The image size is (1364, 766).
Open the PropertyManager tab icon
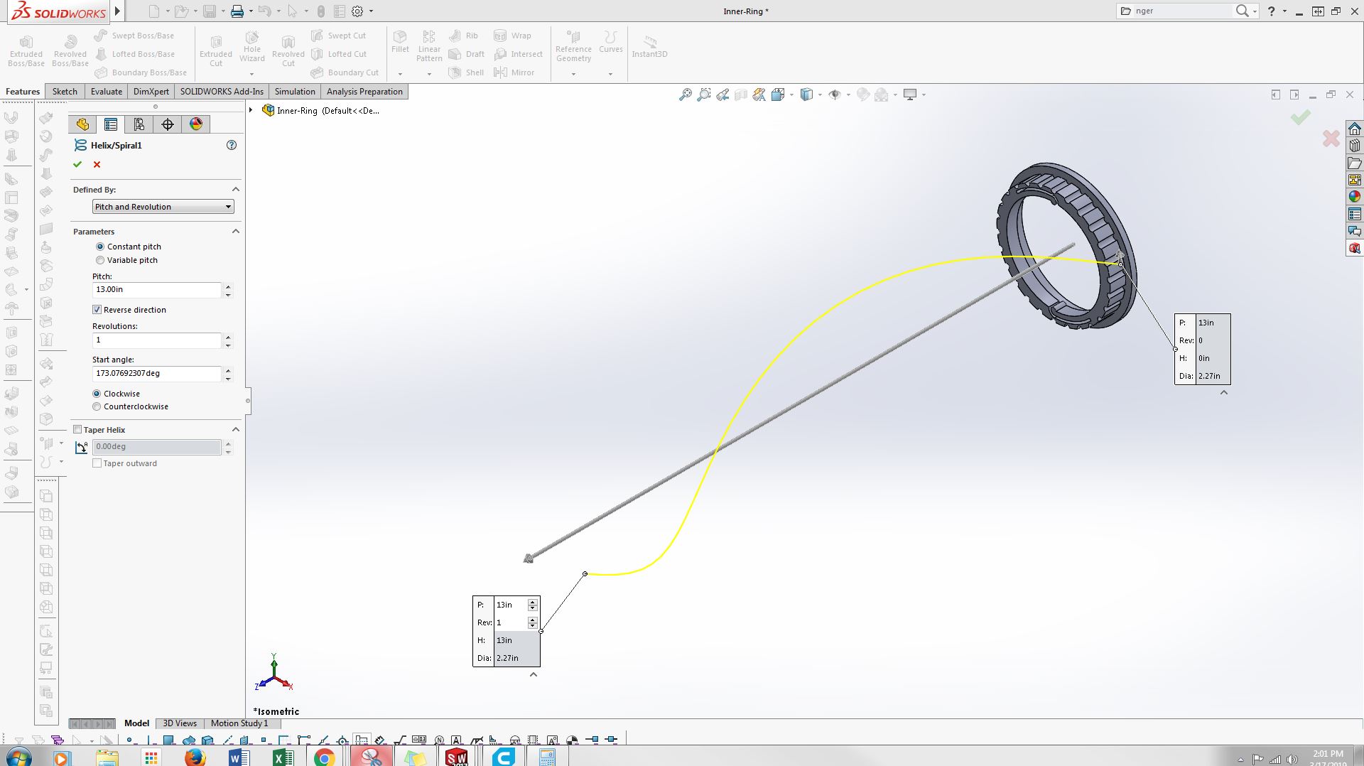pyautogui.click(x=111, y=124)
